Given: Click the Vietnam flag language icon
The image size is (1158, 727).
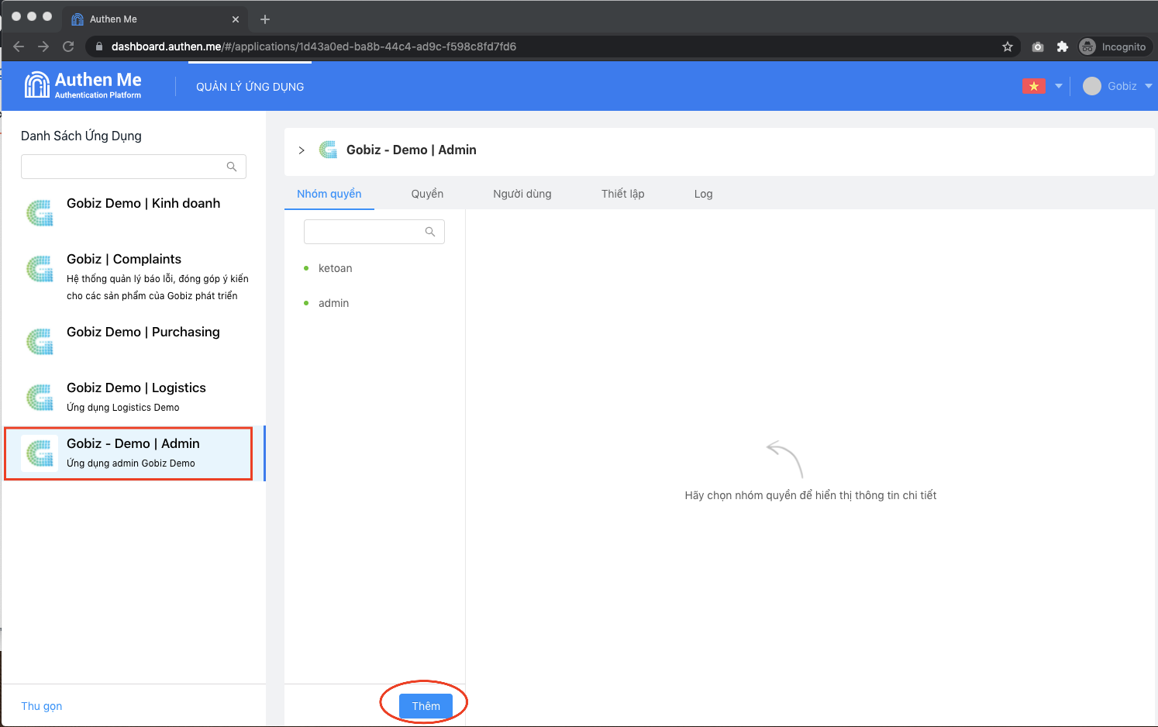Looking at the screenshot, I should coord(1034,86).
